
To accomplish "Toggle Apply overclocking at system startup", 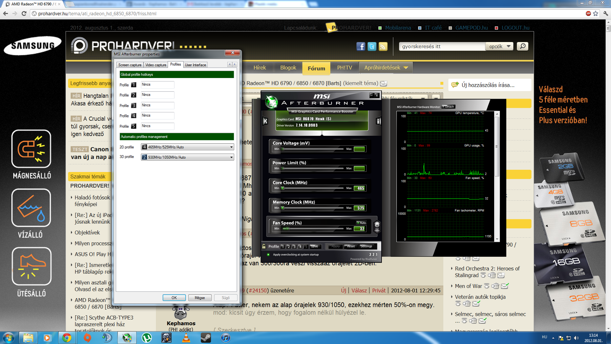I will click(268, 255).
